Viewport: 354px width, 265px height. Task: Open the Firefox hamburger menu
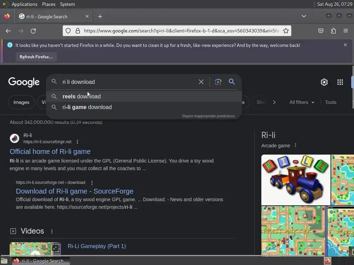345,31
